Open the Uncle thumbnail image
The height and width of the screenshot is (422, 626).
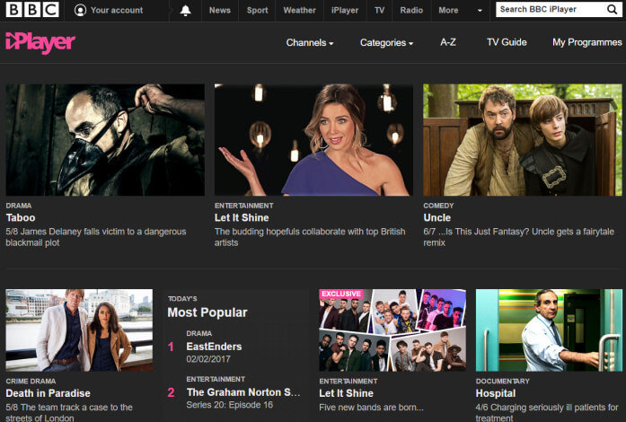[x=523, y=140]
